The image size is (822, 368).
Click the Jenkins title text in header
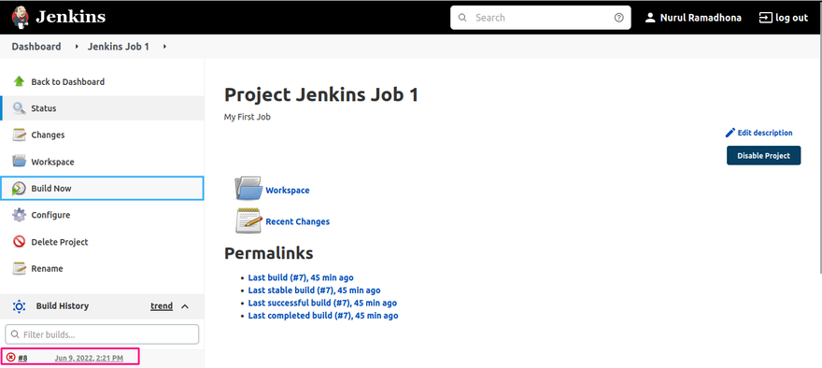[x=71, y=18]
